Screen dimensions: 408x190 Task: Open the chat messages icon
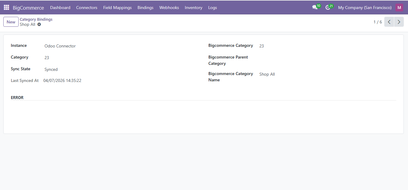(x=315, y=8)
